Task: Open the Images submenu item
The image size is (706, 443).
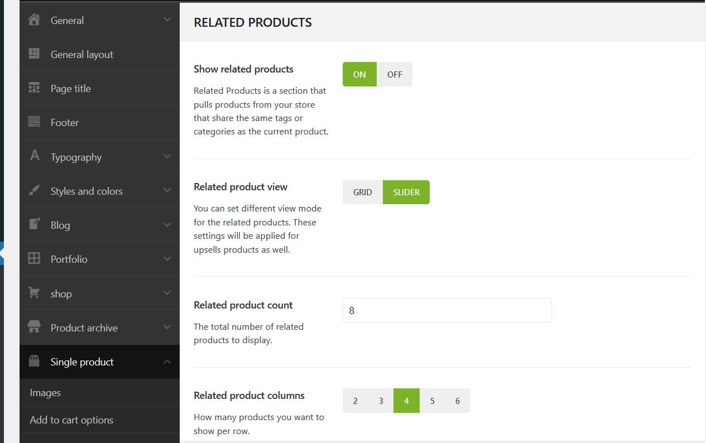Action: click(45, 393)
